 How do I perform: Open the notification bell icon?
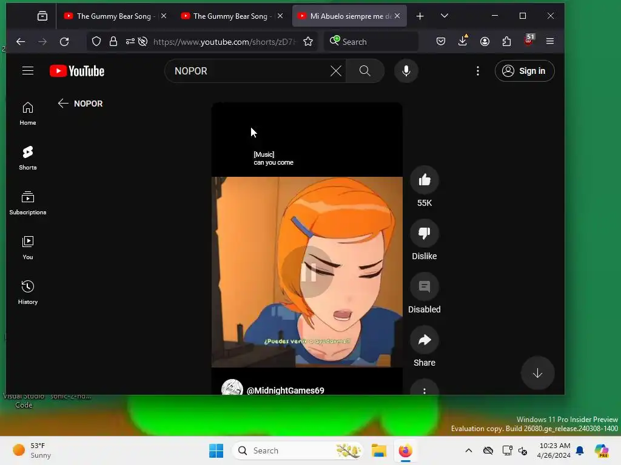580,450
